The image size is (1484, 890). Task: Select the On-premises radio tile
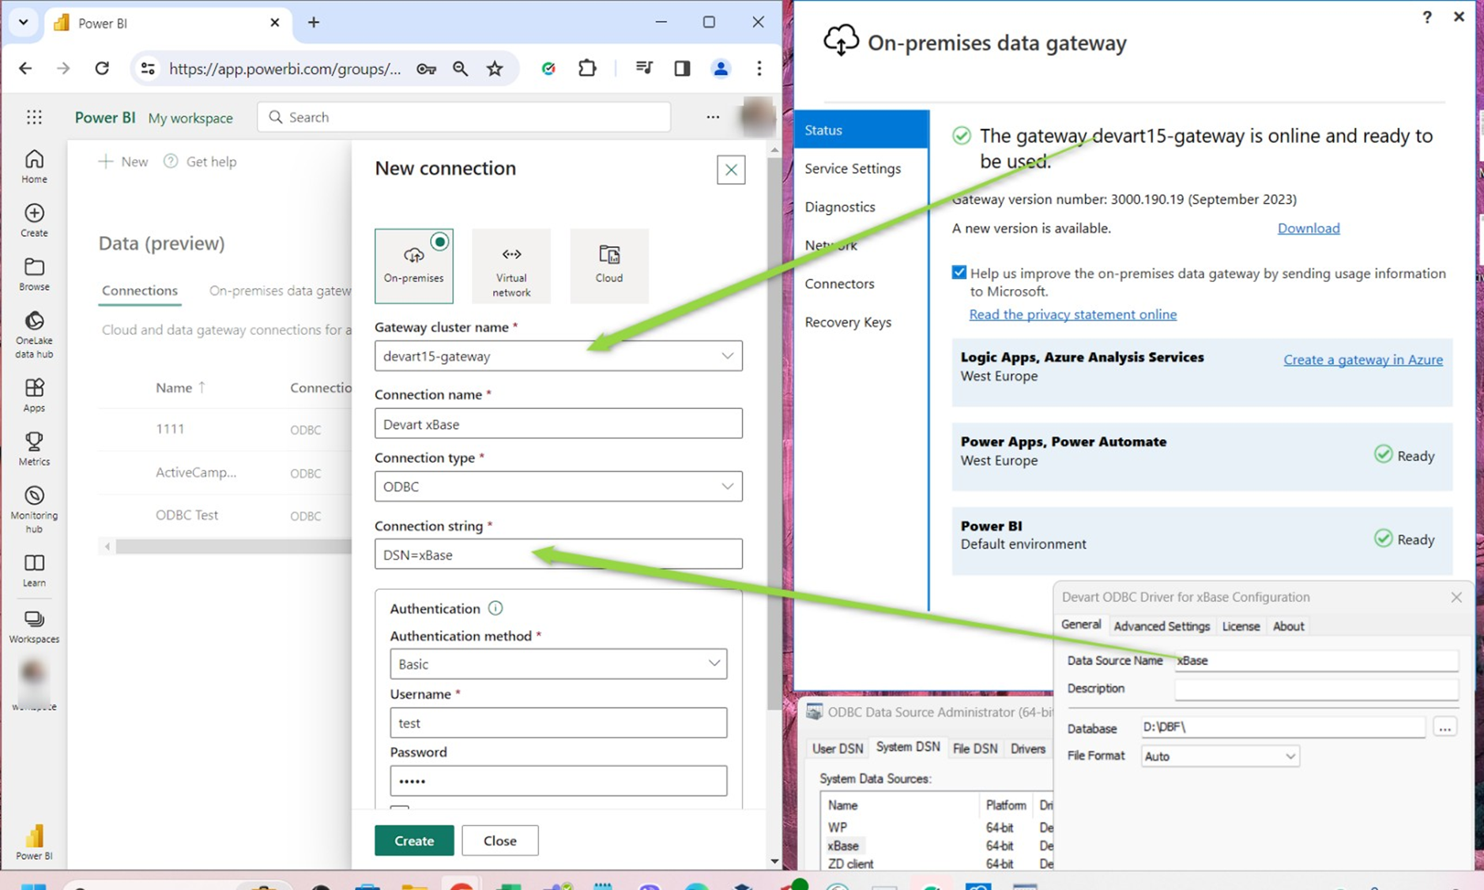click(x=414, y=266)
